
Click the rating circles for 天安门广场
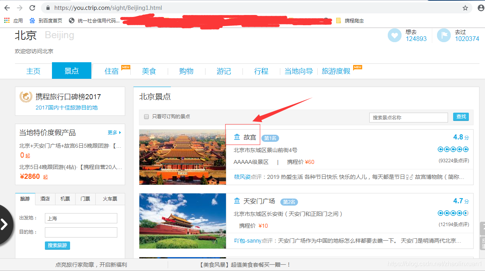tap(453, 213)
